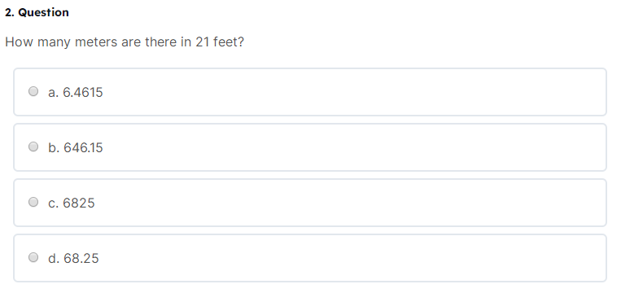621x293 pixels.
Task: Select the radio button for answer a
Action: pyautogui.click(x=33, y=91)
